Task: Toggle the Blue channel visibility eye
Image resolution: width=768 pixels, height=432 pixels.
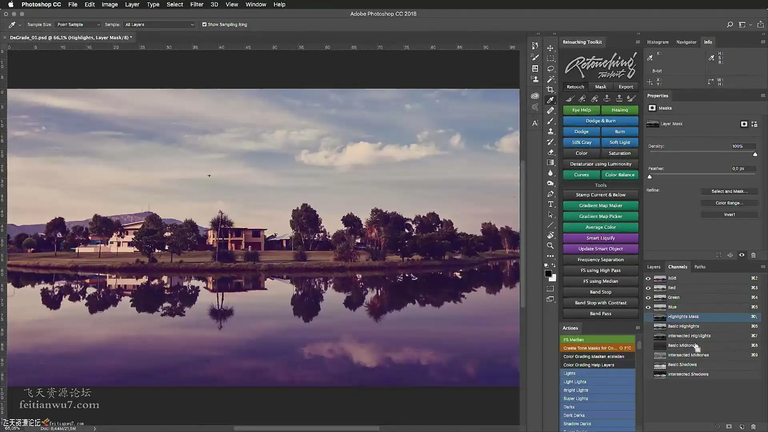Action: click(648, 307)
